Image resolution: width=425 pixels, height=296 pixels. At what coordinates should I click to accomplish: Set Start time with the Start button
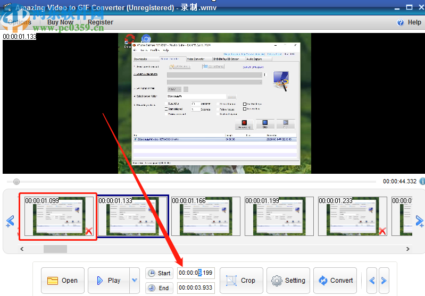(159, 273)
